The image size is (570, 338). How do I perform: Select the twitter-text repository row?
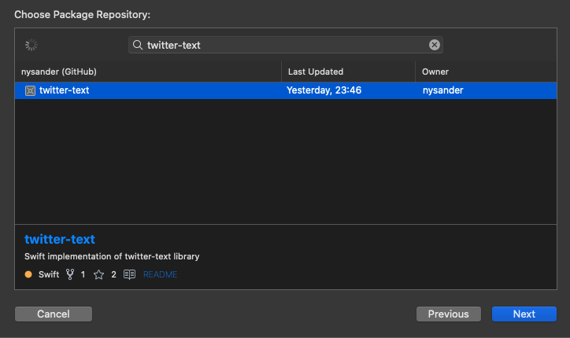click(285, 90)
